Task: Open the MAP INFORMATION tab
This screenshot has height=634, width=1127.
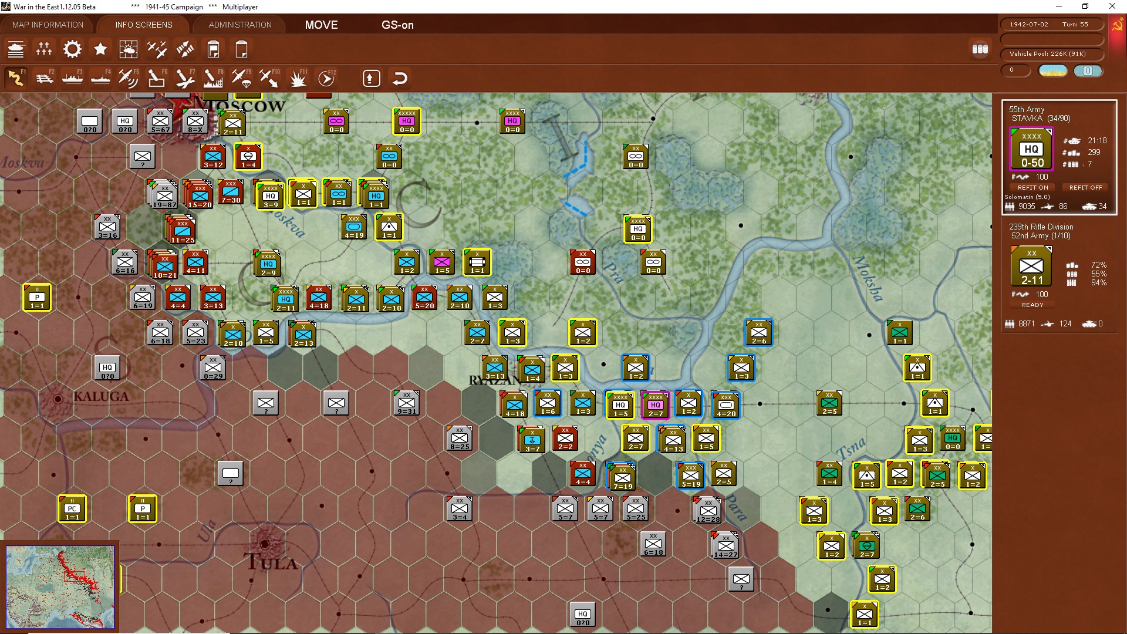Action: click(48, 25)
